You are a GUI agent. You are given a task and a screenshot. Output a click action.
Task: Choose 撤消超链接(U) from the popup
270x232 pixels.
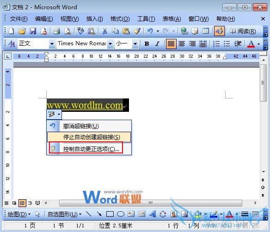[89, 126]
